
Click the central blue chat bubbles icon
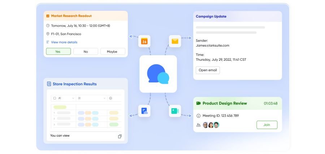click(x=158, y=74)
